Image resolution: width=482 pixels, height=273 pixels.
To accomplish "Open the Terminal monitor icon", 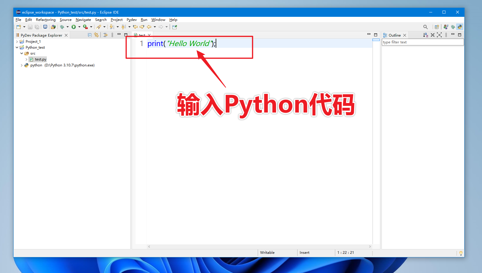I will click(45, 27).
